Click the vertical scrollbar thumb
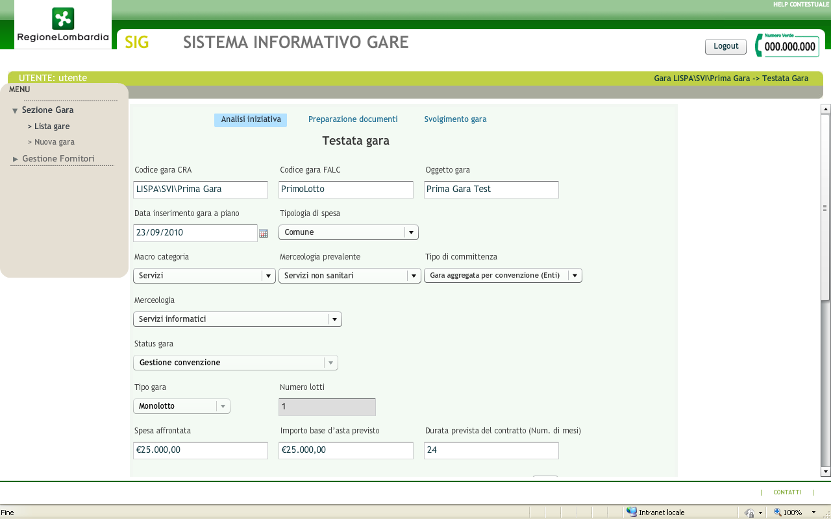This screenshot has width=831, height=519. click(x=826, y=208)
